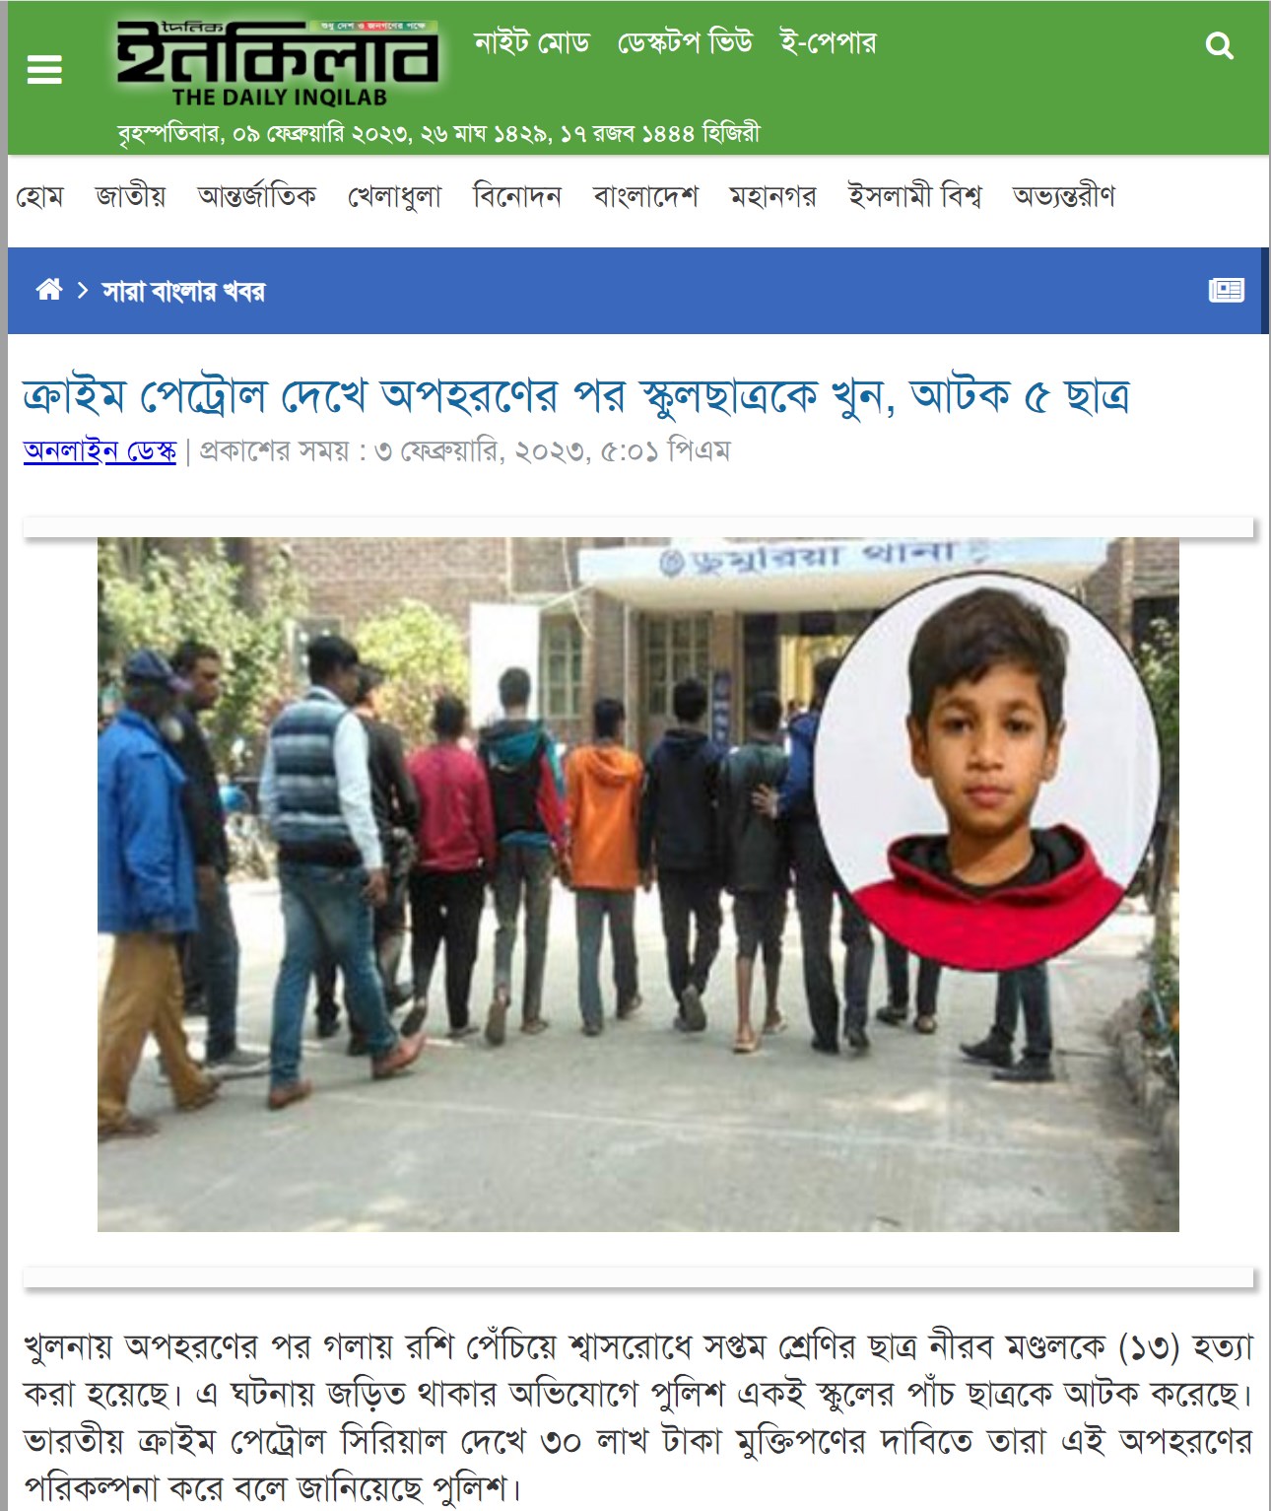Open আন্তর্জাতিক section
The height and width of the screenshot is (1511, 1271).
coord(257,196)
